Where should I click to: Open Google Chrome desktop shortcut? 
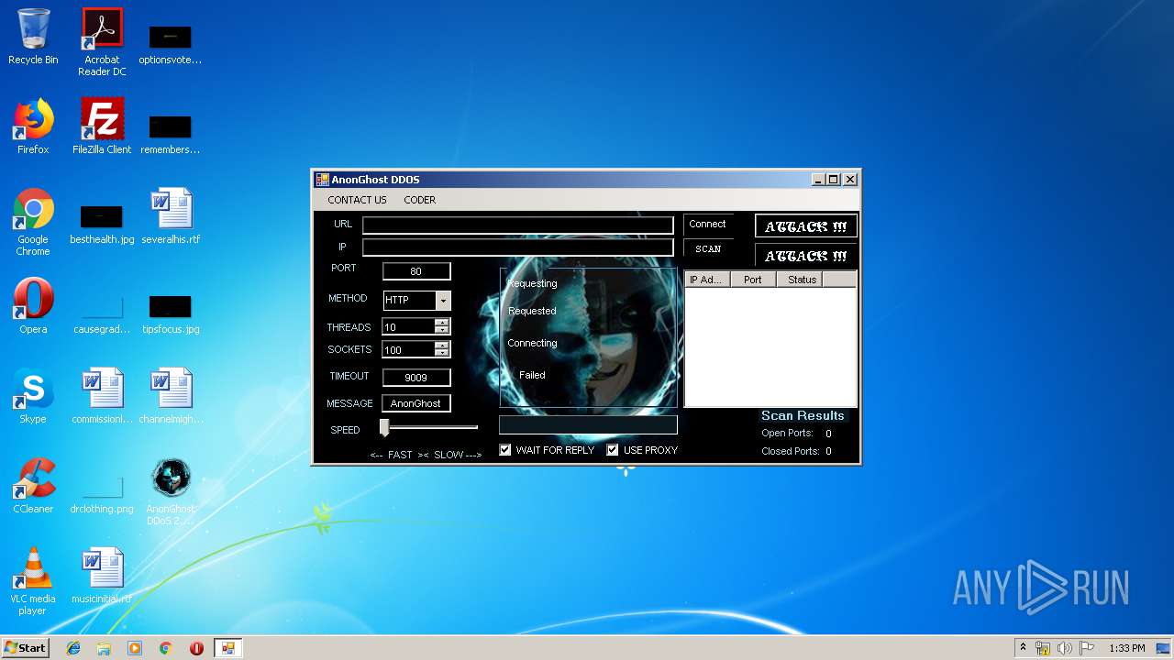(33, 222)
